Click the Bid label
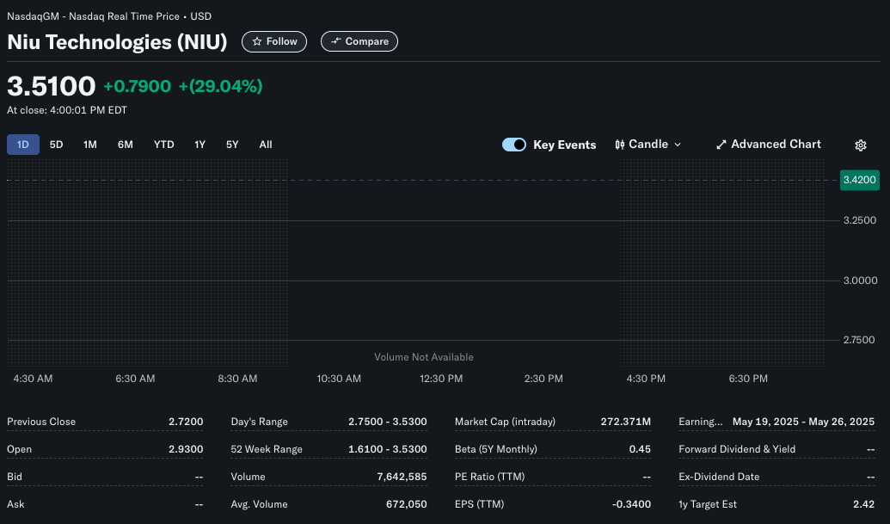The width and height of the screenshot is (890, 524). click(x=15, y=477)
